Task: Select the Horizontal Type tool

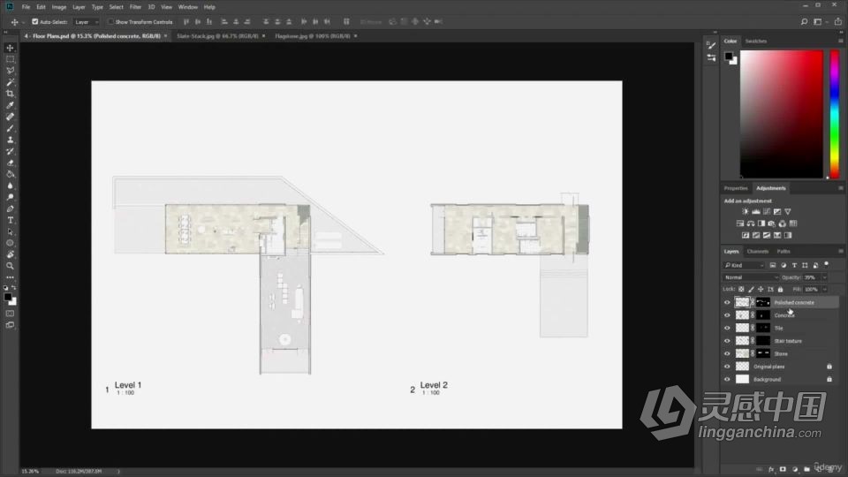Action: click(10, 220)
